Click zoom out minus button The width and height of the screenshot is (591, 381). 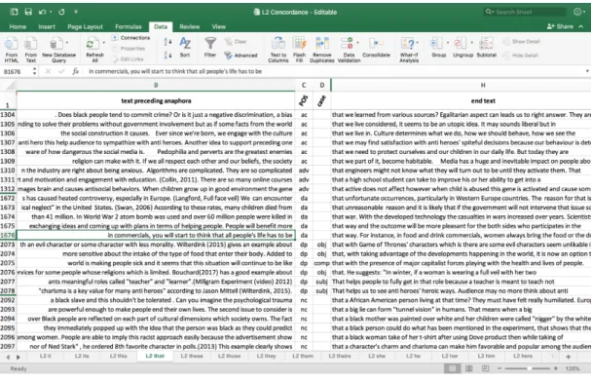coord(499,368)
